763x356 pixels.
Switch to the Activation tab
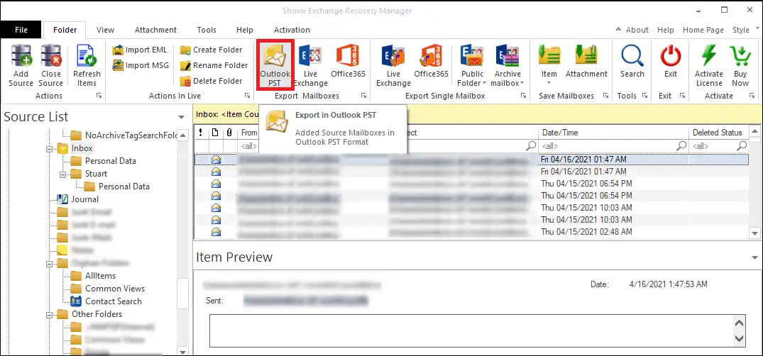click(292, 30)
